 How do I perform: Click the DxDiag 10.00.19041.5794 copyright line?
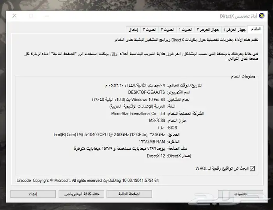(x=87, y=180)
